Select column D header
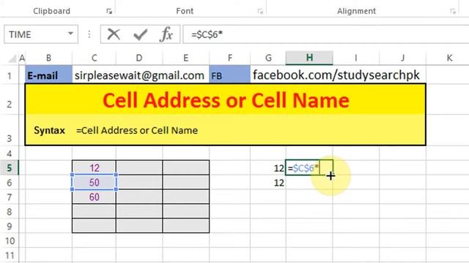 139,58
